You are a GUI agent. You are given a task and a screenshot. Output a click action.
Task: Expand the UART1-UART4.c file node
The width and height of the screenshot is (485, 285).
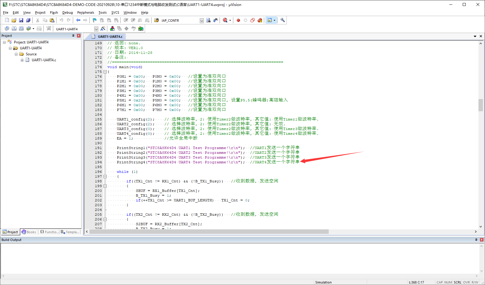coord(22,60)
